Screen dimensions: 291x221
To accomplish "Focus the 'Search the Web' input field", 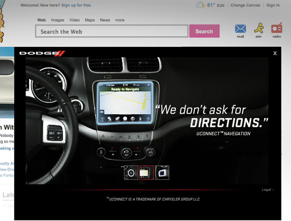I will tap(112, 31).
